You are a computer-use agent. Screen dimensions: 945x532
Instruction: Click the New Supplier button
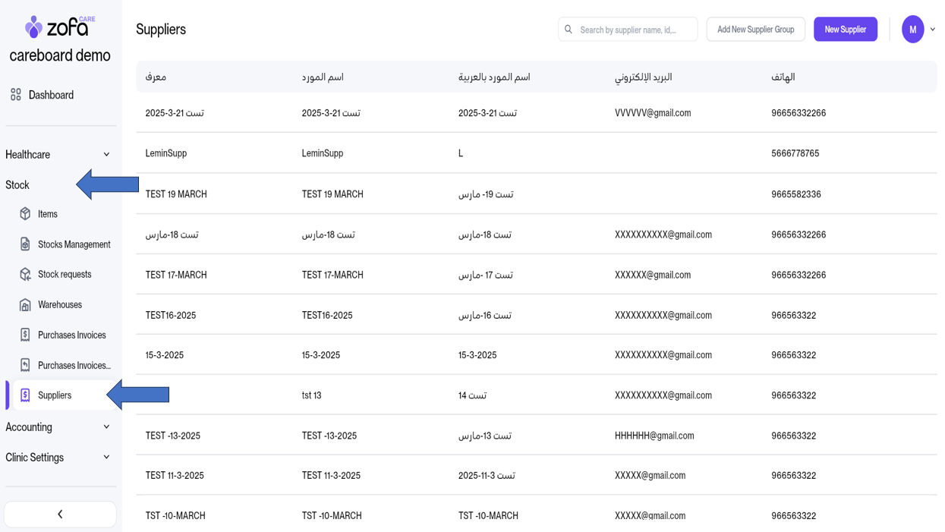coord(845,30)
